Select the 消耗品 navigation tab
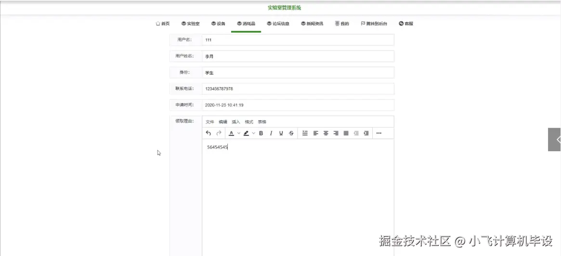Screen dimensions: 561x256 [246, 24]
